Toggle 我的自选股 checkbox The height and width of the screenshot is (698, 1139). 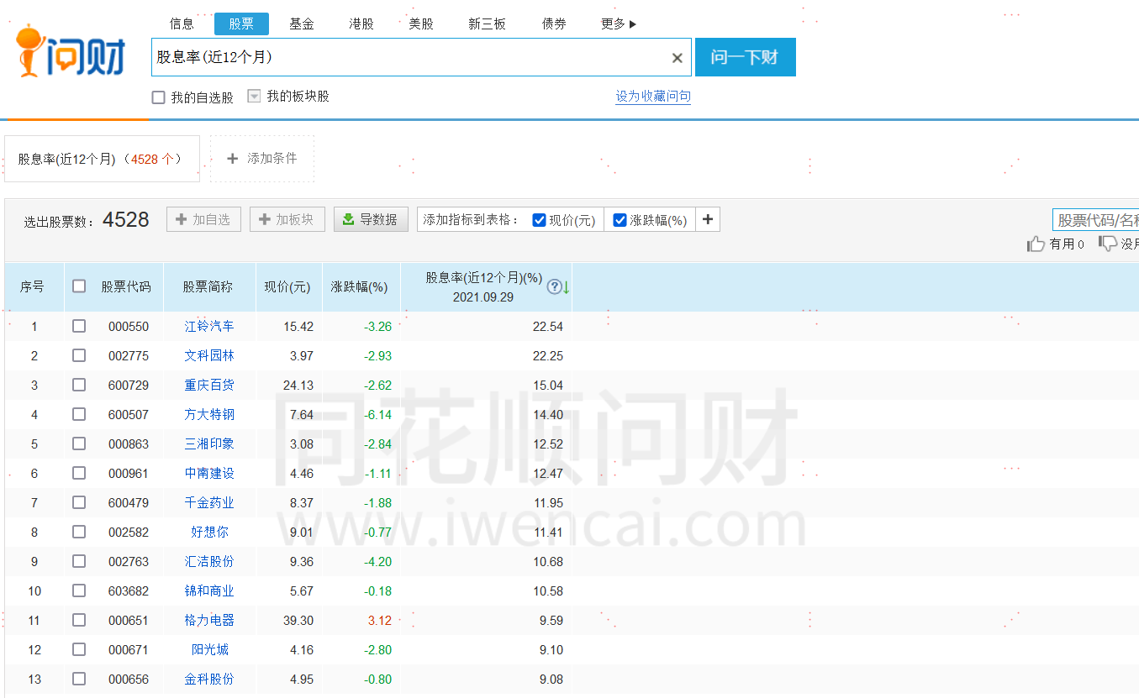coord(158,97)
